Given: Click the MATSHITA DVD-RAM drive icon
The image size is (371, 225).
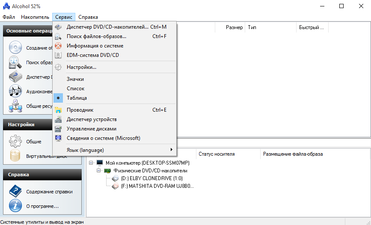Looking at the screenshot, I should pyautogui.click(x=115, y=186).
